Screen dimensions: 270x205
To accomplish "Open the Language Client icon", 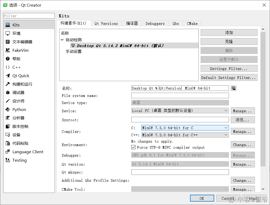I will [8, 152].
